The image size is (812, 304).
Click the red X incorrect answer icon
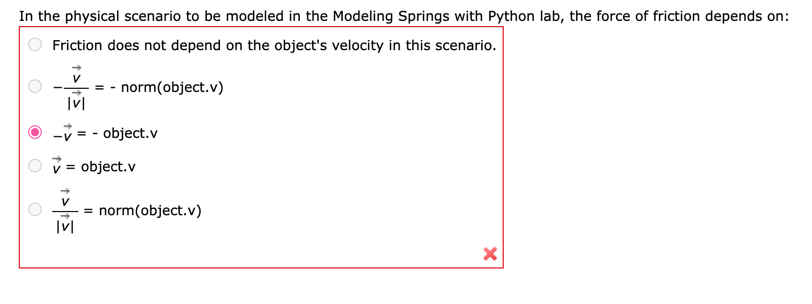point(490,254)
